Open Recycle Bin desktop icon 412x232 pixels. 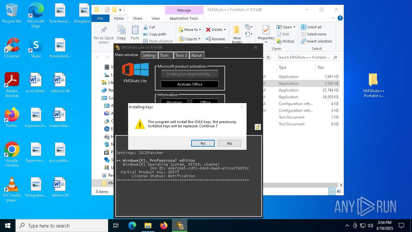(x=12, y=14)
